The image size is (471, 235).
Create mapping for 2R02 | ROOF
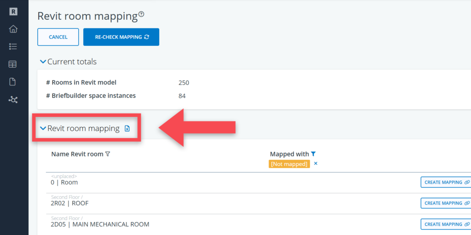(x=446, y=203)
